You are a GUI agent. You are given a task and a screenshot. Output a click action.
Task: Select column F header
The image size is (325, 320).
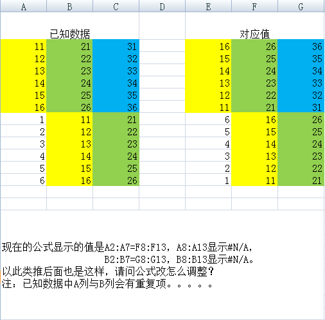tap(254, 6)
